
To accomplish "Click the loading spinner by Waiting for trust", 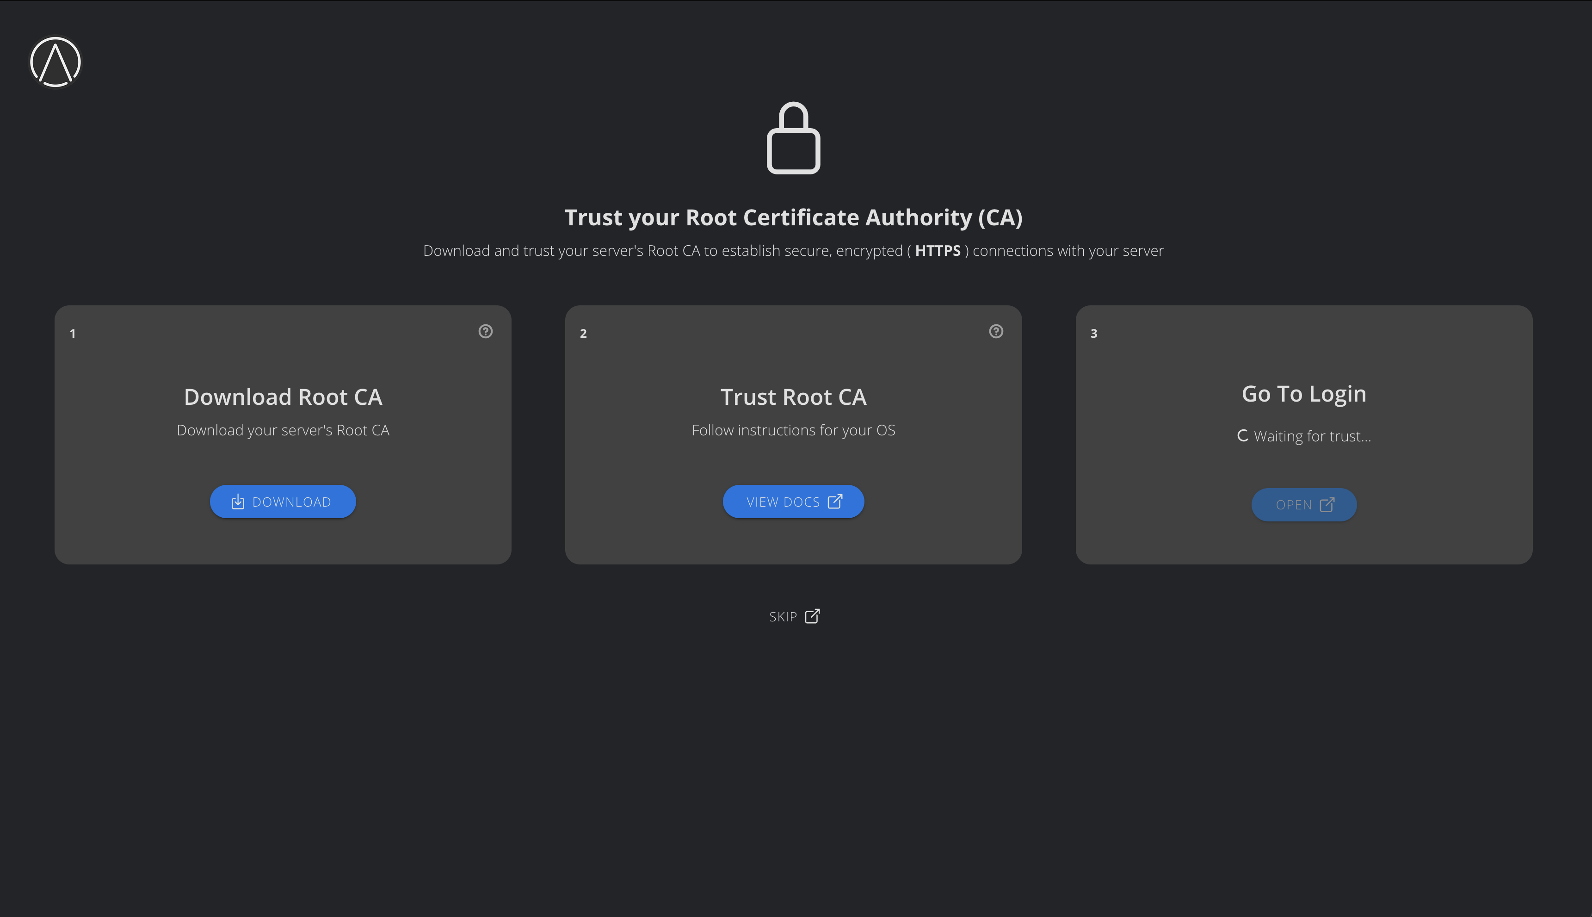I will [1243, 436].
